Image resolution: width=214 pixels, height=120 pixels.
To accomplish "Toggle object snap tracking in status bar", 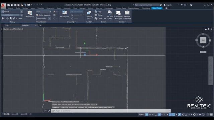I will pyautogui.click(x=170, y=115).
